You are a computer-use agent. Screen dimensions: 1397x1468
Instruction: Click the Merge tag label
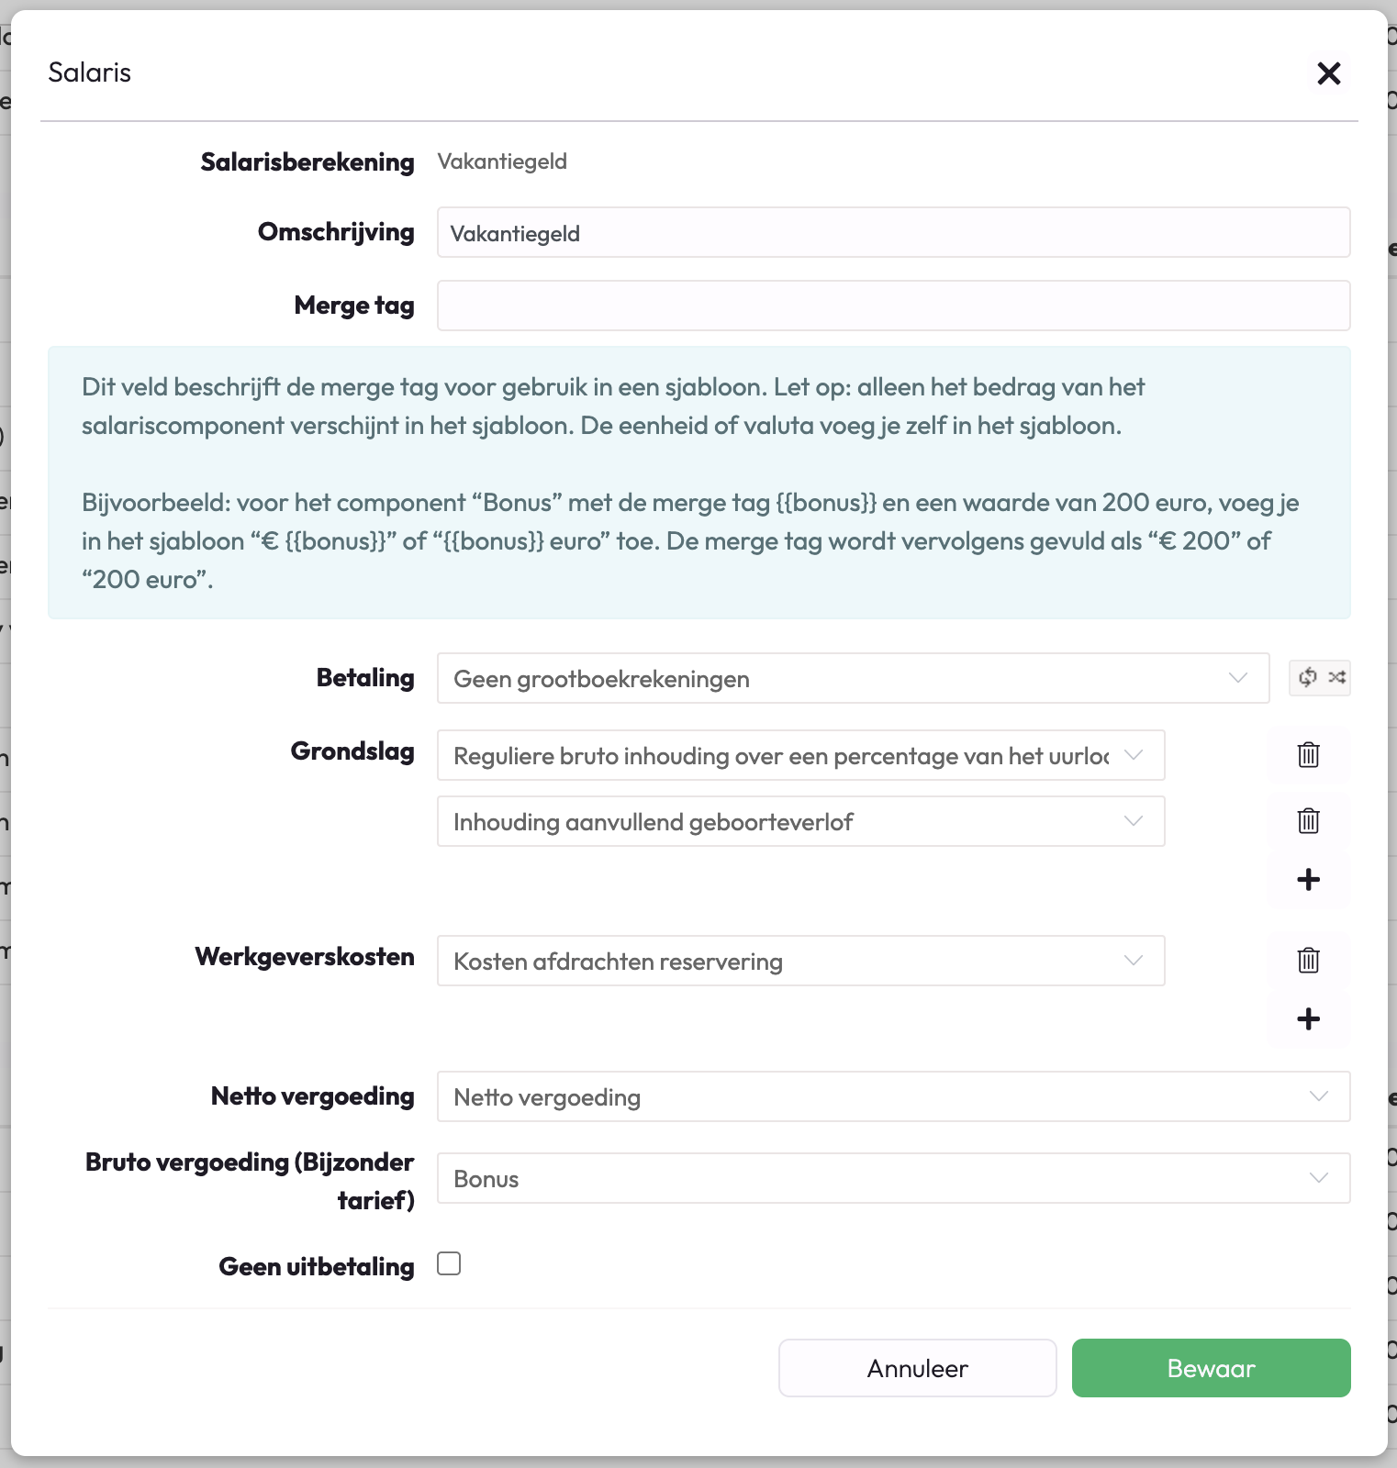pyautogui.click(x=353, y=306)
